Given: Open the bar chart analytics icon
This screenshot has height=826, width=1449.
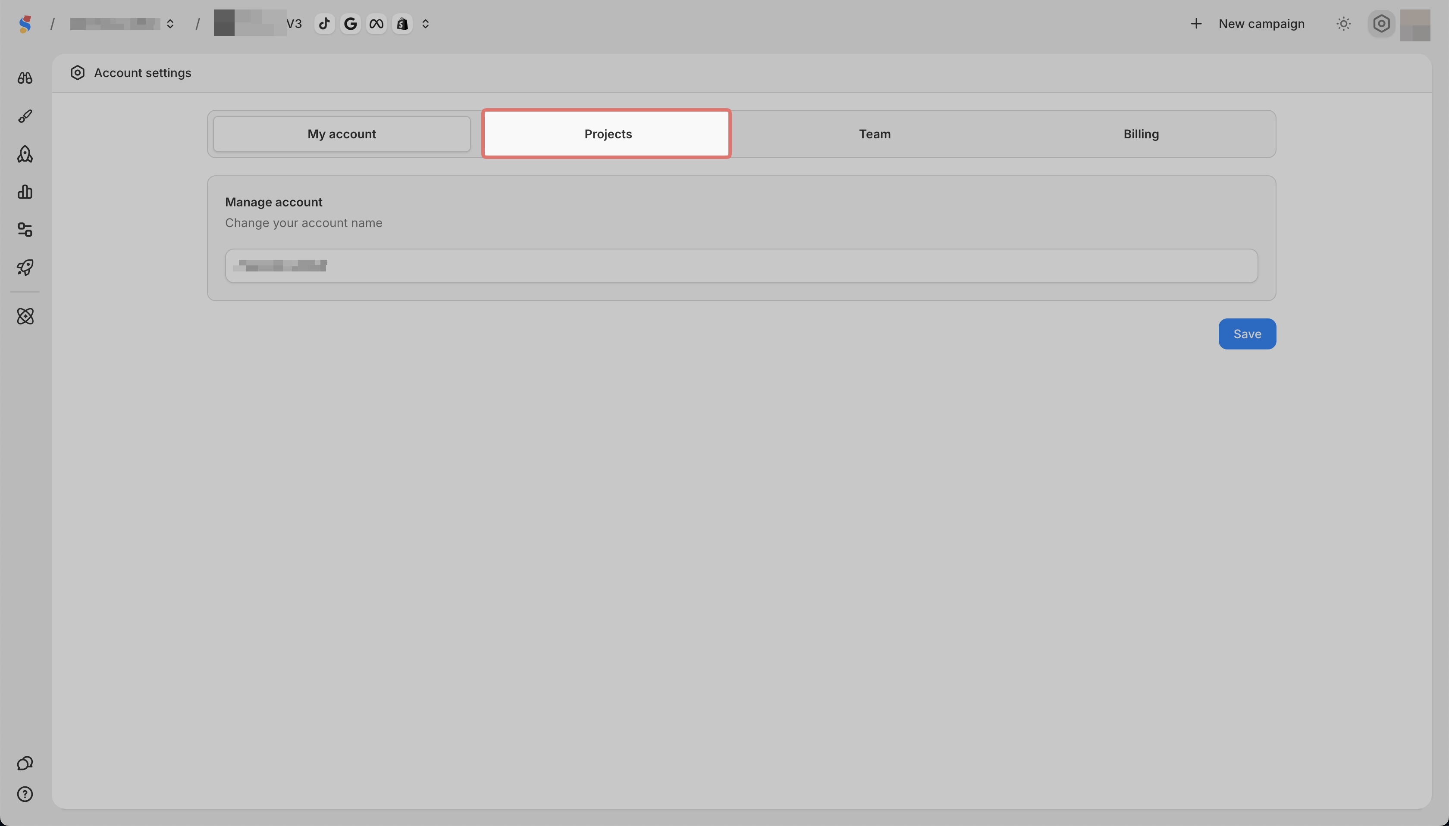Looking at the screenshot, I should coord(25,192).
